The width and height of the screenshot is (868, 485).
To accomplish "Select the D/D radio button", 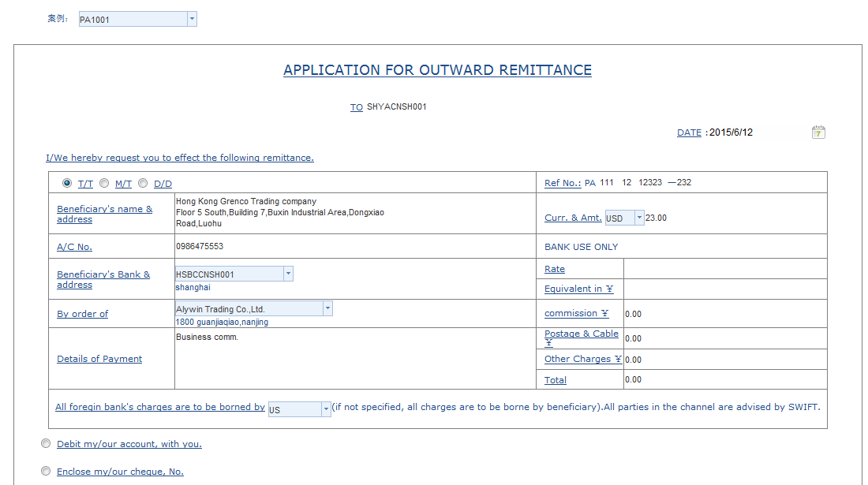I will (x=143, y=183).
